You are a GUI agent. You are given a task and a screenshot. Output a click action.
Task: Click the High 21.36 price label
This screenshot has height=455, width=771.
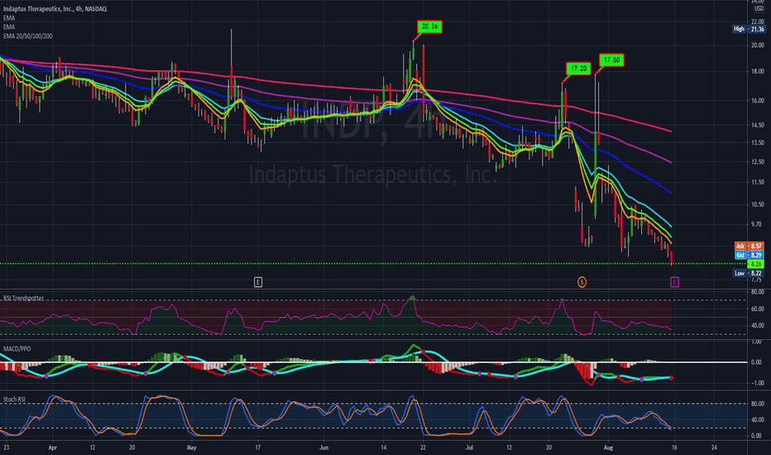click(x=749, y=29)
